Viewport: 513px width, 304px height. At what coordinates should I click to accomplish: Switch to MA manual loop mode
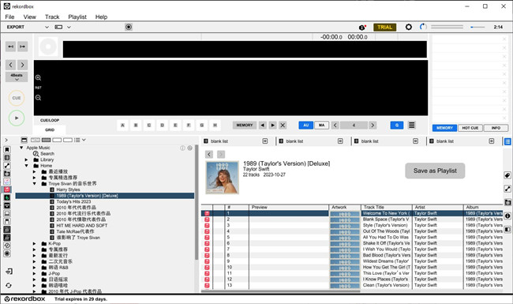coord(321,125)
